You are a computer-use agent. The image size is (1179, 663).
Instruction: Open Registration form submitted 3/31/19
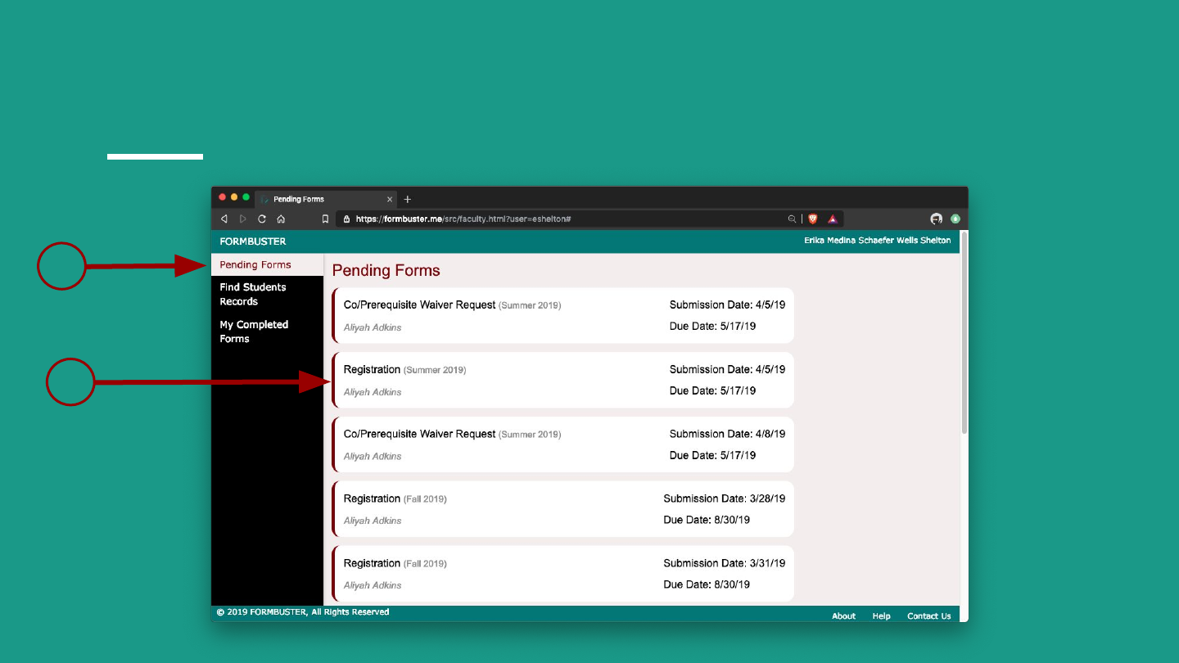tap(563, 574)
